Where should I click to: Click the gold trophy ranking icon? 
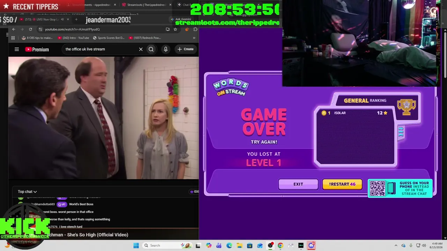(x=406, y=107)
